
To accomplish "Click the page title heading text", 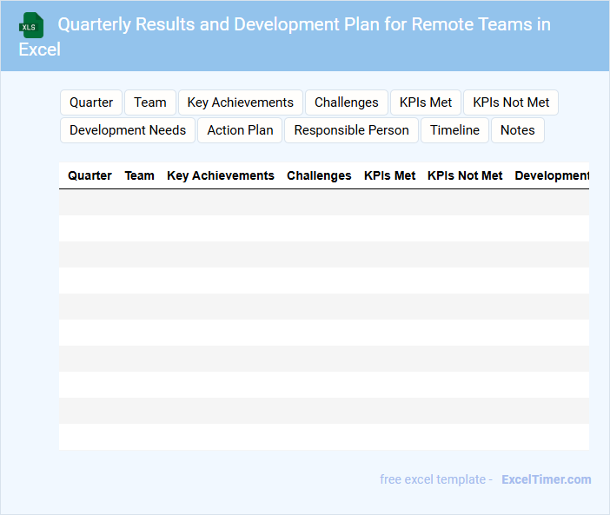I will pos(304,24).
